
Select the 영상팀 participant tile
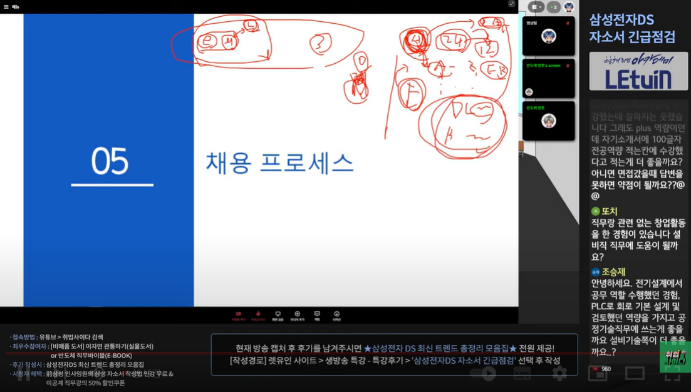548,36
